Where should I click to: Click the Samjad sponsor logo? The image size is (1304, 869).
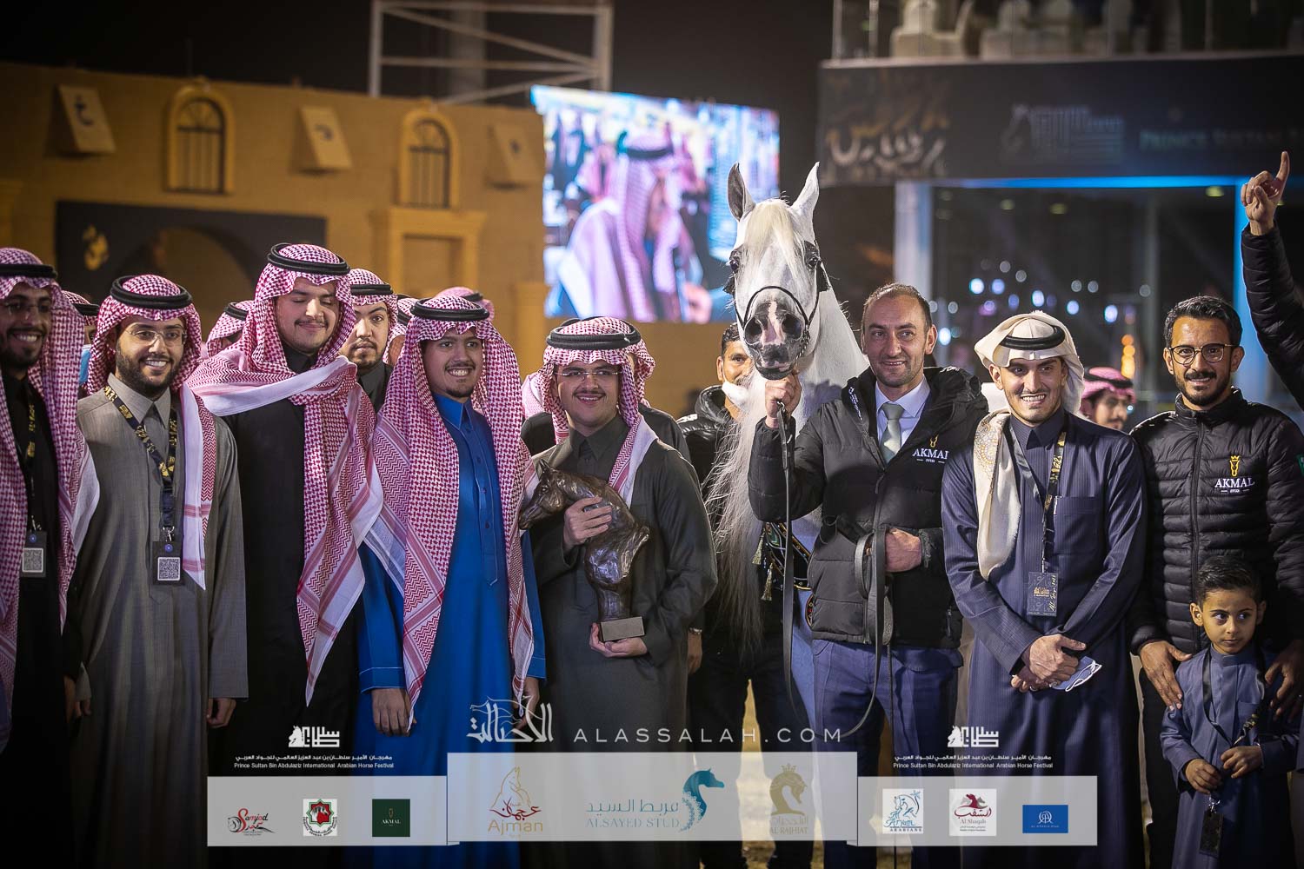coord(251,818)
